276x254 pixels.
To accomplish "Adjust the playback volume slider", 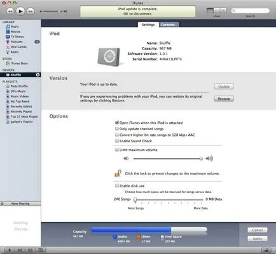I will click(x=53, y=11).
